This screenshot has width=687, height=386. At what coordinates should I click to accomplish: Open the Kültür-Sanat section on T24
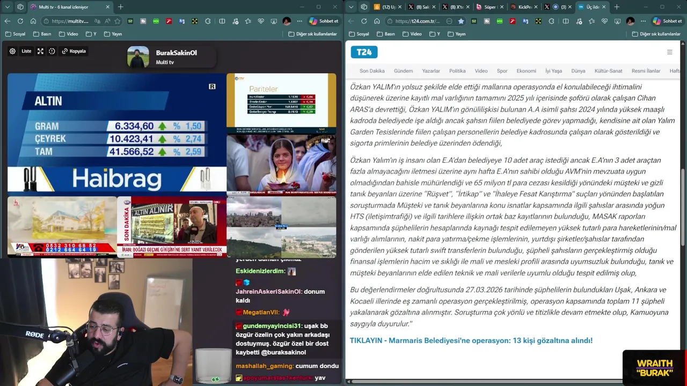click(608, 71)
